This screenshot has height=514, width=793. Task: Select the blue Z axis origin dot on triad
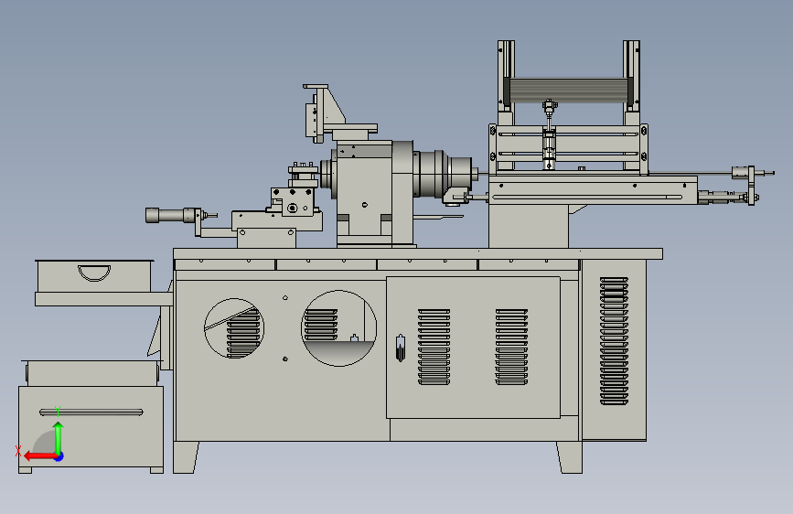59,456
